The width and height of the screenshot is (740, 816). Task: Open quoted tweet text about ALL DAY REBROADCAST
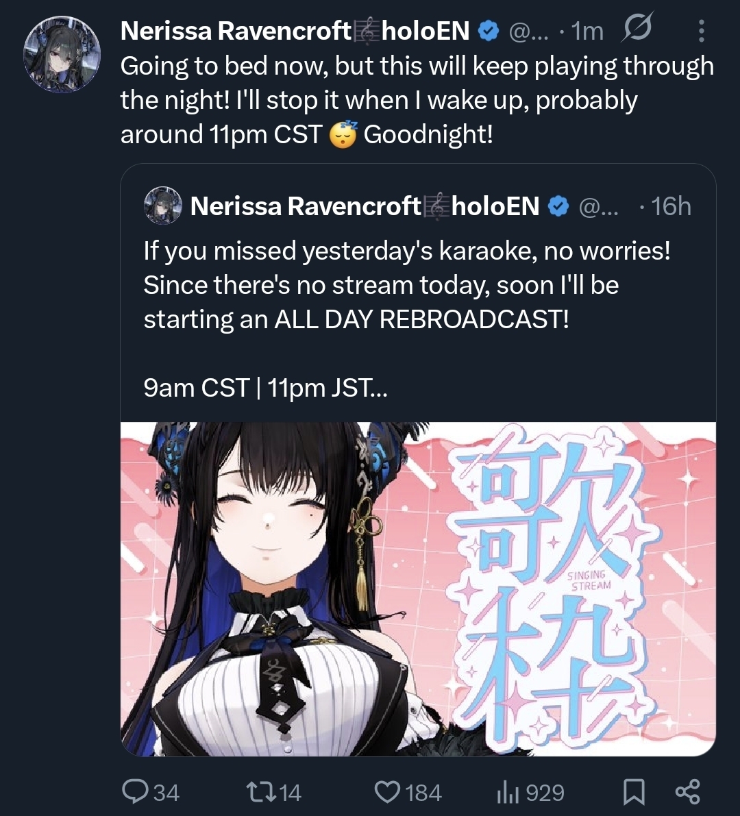coord(407,319)
